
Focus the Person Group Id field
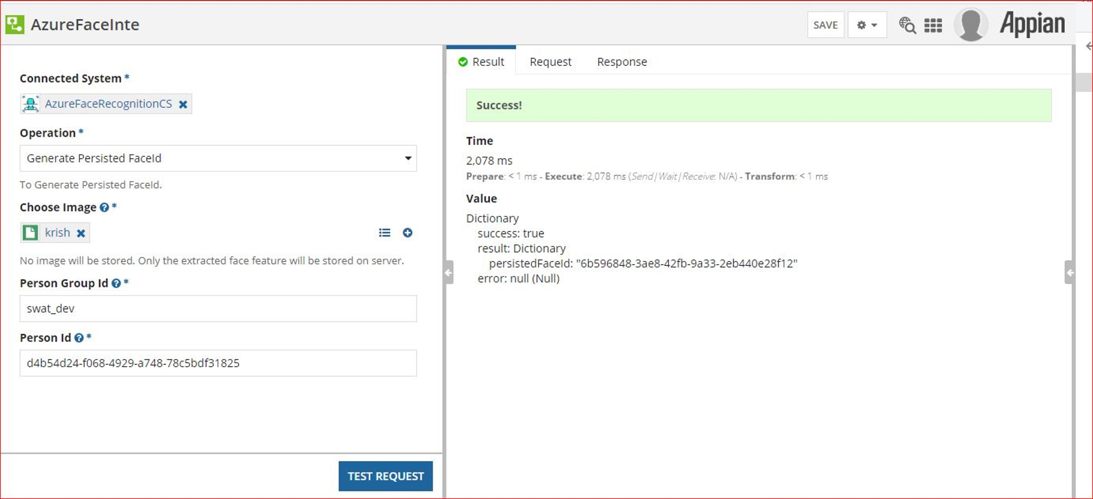point(218,309)
